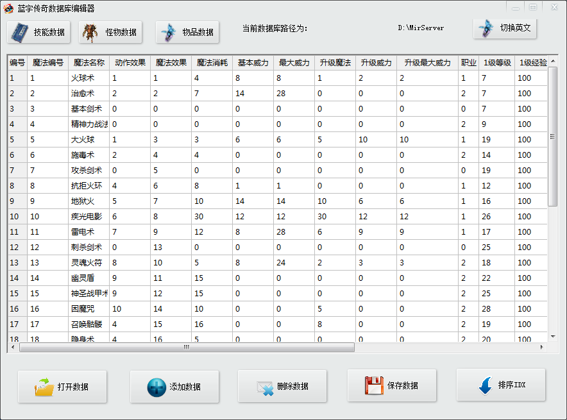Minimize the 蓝宇传奇数据库编辑器 window
The width and height of the screenshot is (567, 420).
pyautogui.click(x=516, y=7)
